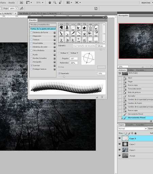Select the Hand tool in top bar
This screenshot has width=153, height=174.
[50, 2]
